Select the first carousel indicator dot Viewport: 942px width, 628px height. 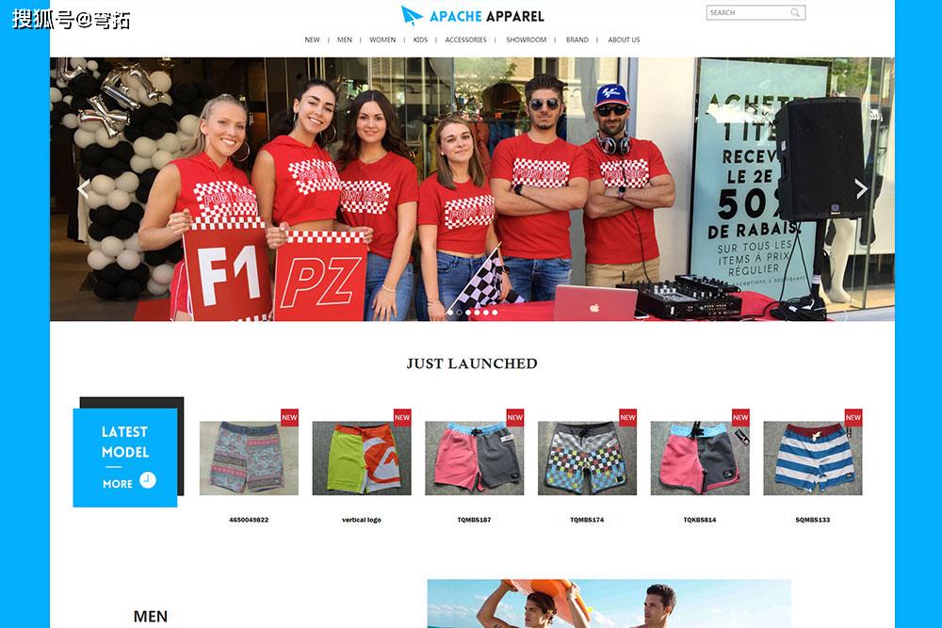pyautogui.click(x=450, y=313)
